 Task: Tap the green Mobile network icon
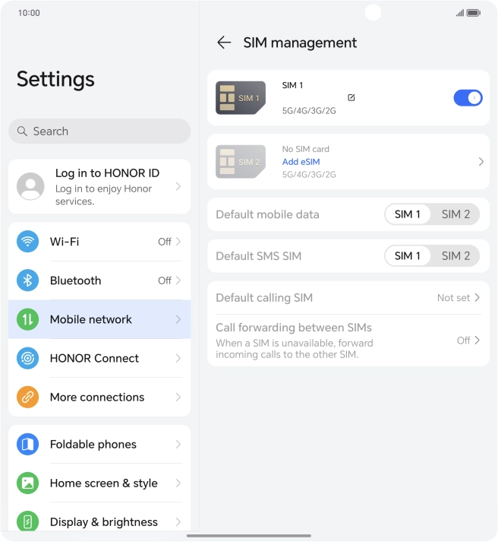27,319
